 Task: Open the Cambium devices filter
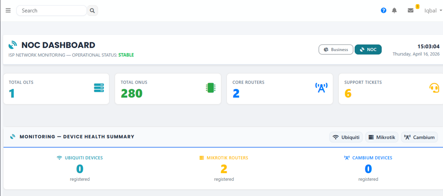[419, 137]
